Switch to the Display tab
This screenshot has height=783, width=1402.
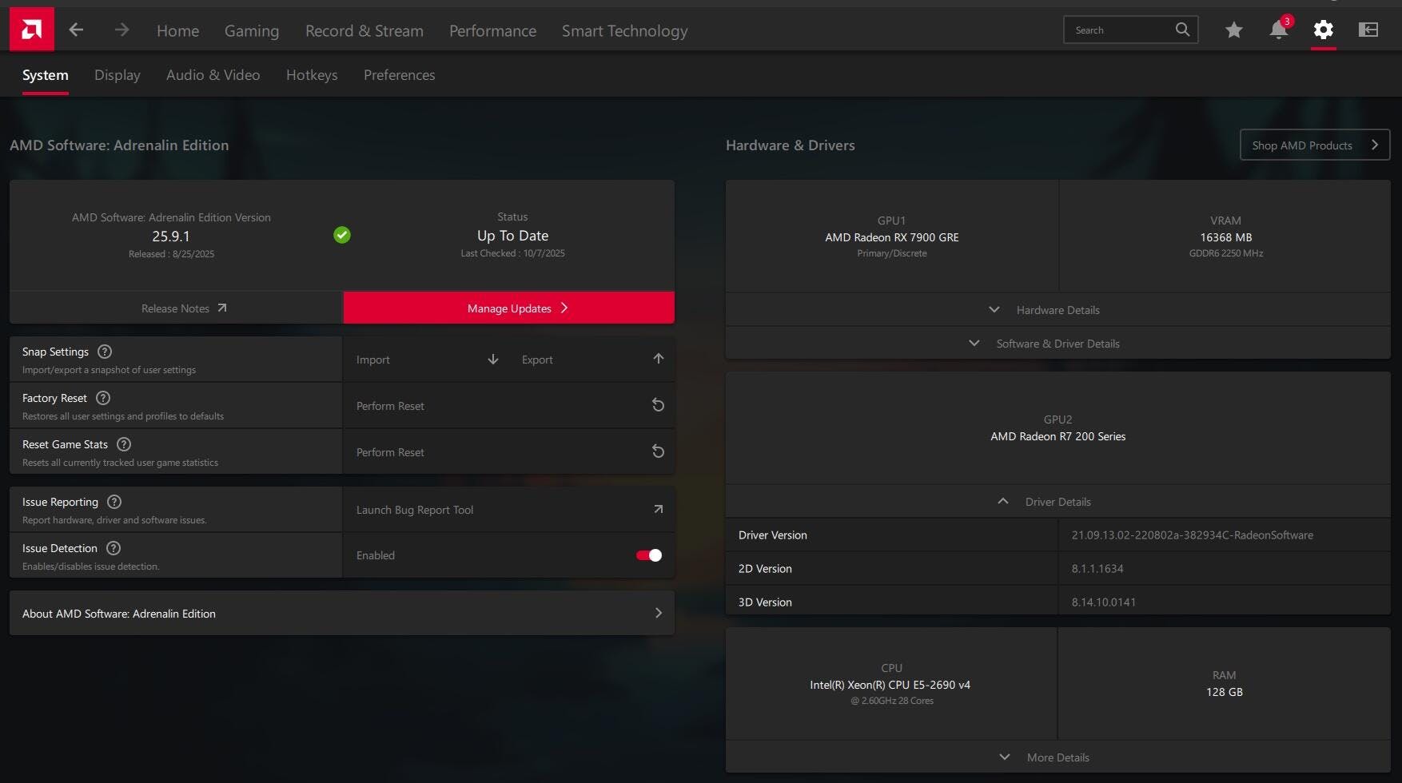(117, 75)
